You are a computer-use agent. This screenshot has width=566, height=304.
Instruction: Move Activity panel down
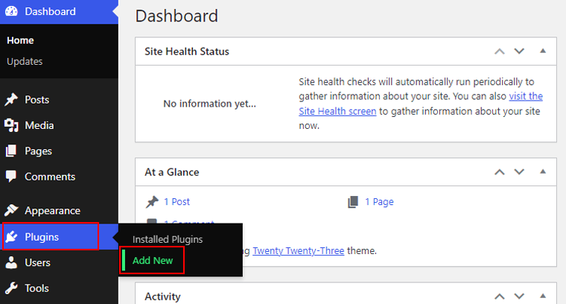[x=519, y=297]
